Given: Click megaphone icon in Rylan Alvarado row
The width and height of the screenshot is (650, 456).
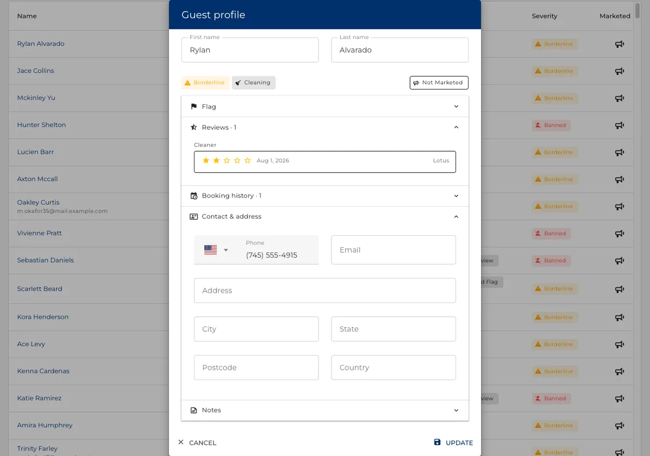Looking at the screenshot, I should click(620, 44).
